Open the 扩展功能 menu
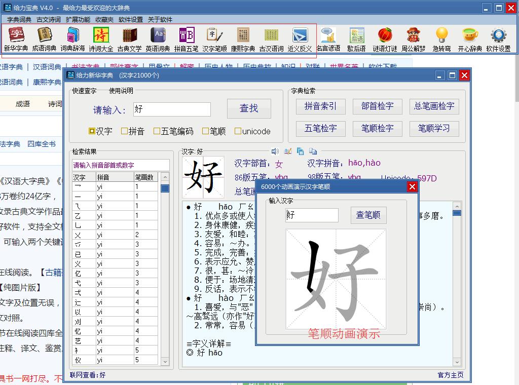Screen dimensions: 519x385 tap(78, 20)
